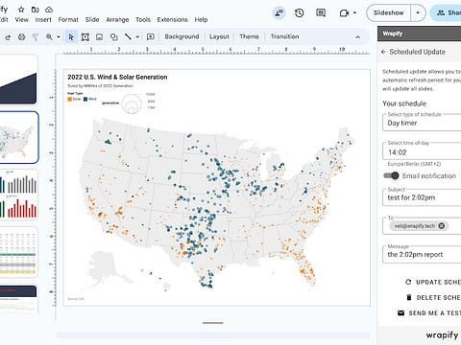Click the Subject field 'test for 2:02pm'
Screen dimensions: 461x345
tap(422, 197)
